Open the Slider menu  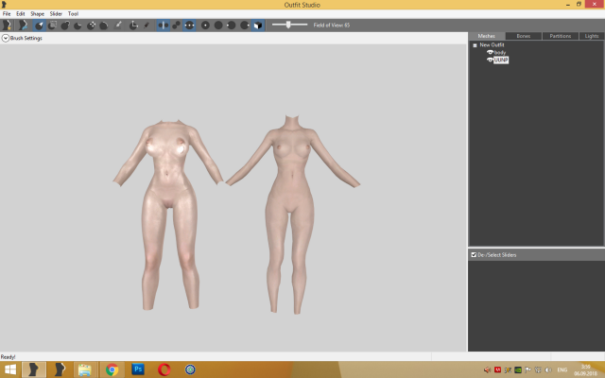point(56,14)
